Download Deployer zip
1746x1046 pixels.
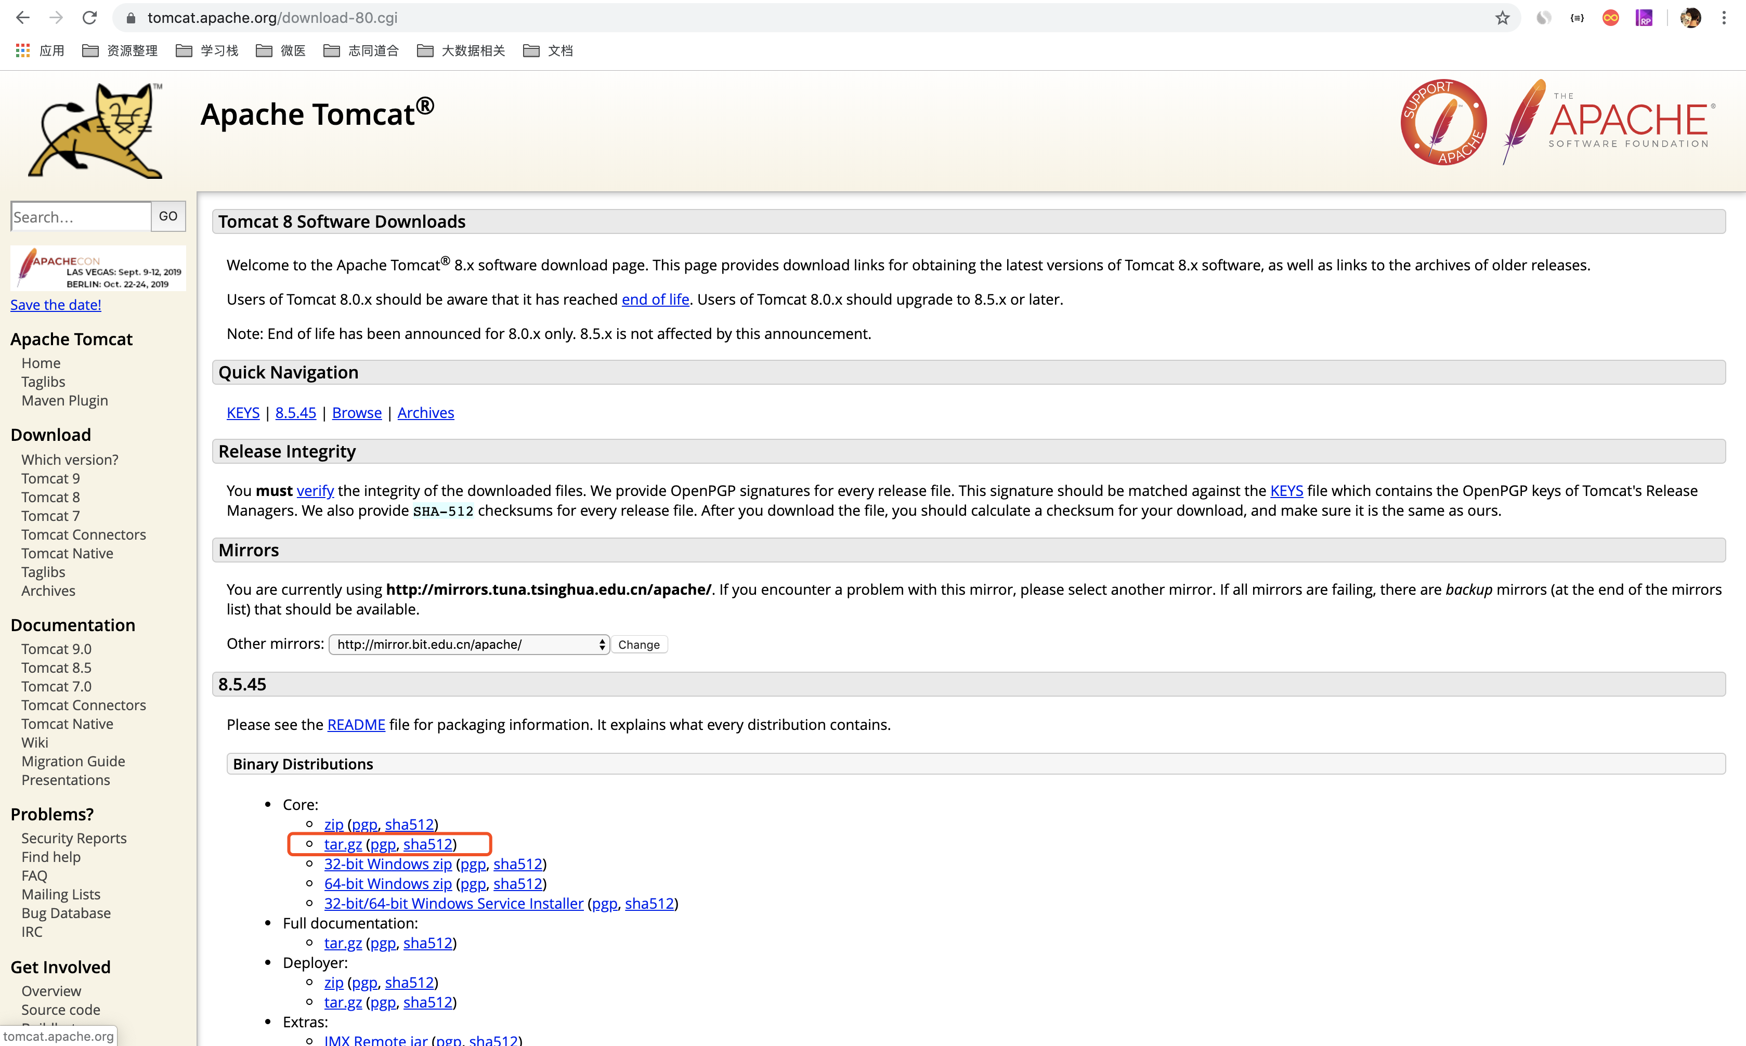coord(333,982)
